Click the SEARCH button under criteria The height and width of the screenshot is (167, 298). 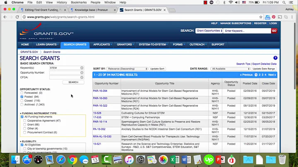pyautogui.click(x=73, y=82)
